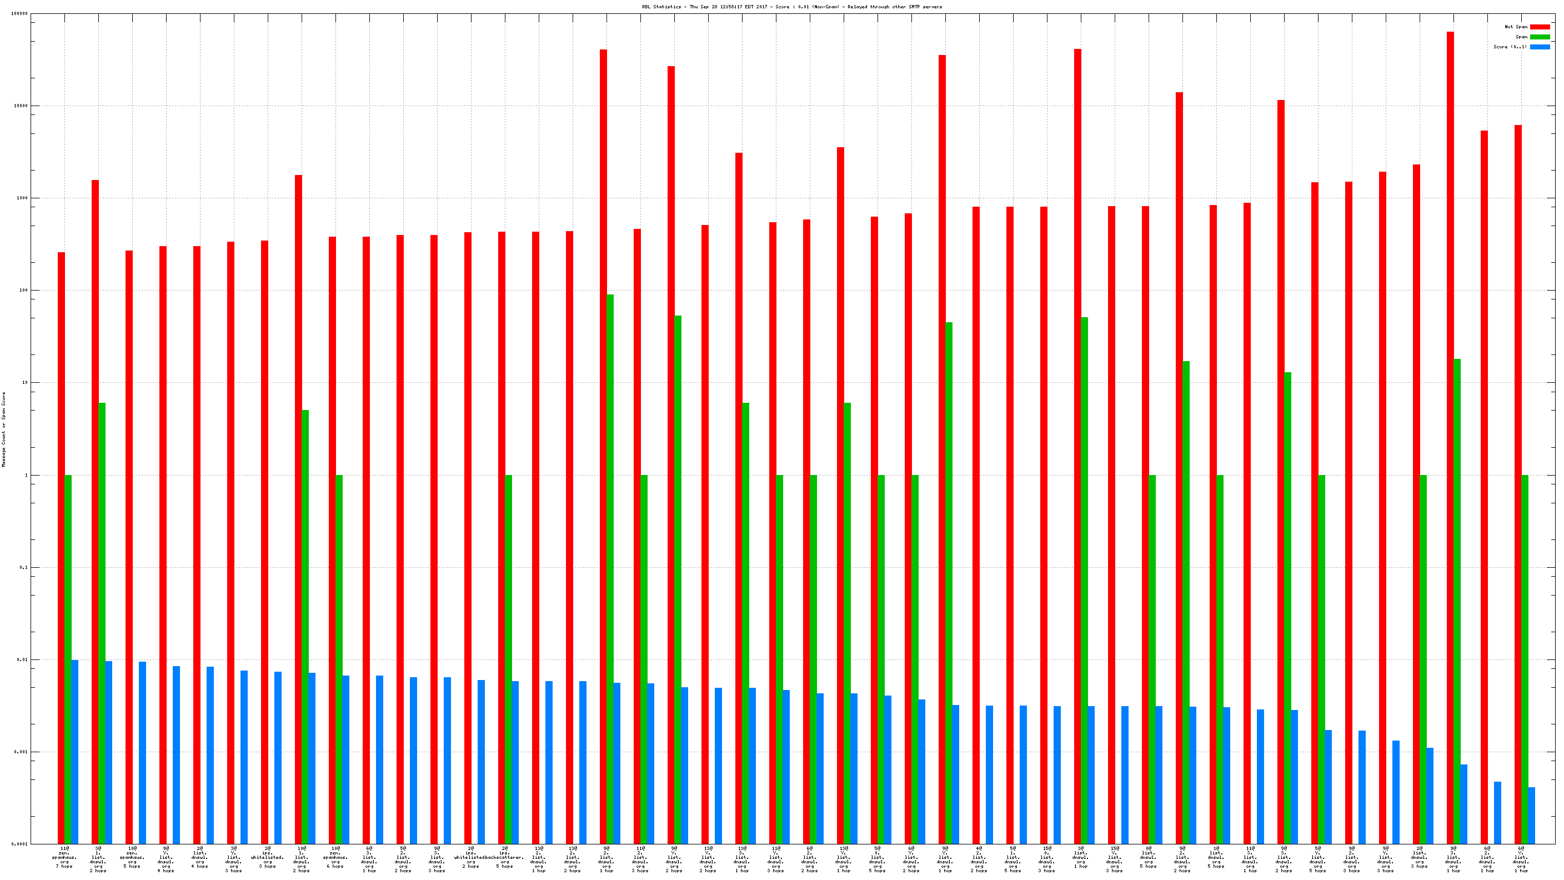Click the 100000 y-axis tick label
The height and width of the screenshot is (880, 1564).
point(19,13)
